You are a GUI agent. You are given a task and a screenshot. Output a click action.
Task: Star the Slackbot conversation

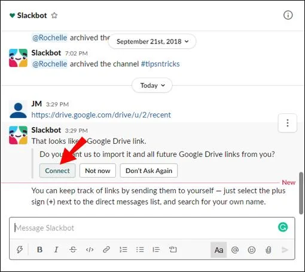click(54, 16)
